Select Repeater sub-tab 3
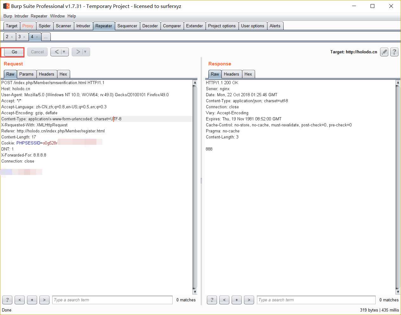 pyautogui.click(x=19, y=37)
